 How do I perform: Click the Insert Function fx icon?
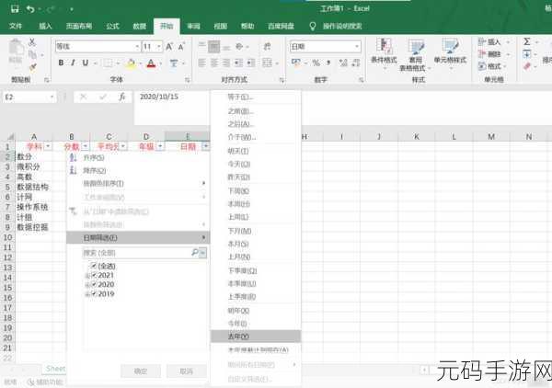pyautogui.click(x=121, y=97)
